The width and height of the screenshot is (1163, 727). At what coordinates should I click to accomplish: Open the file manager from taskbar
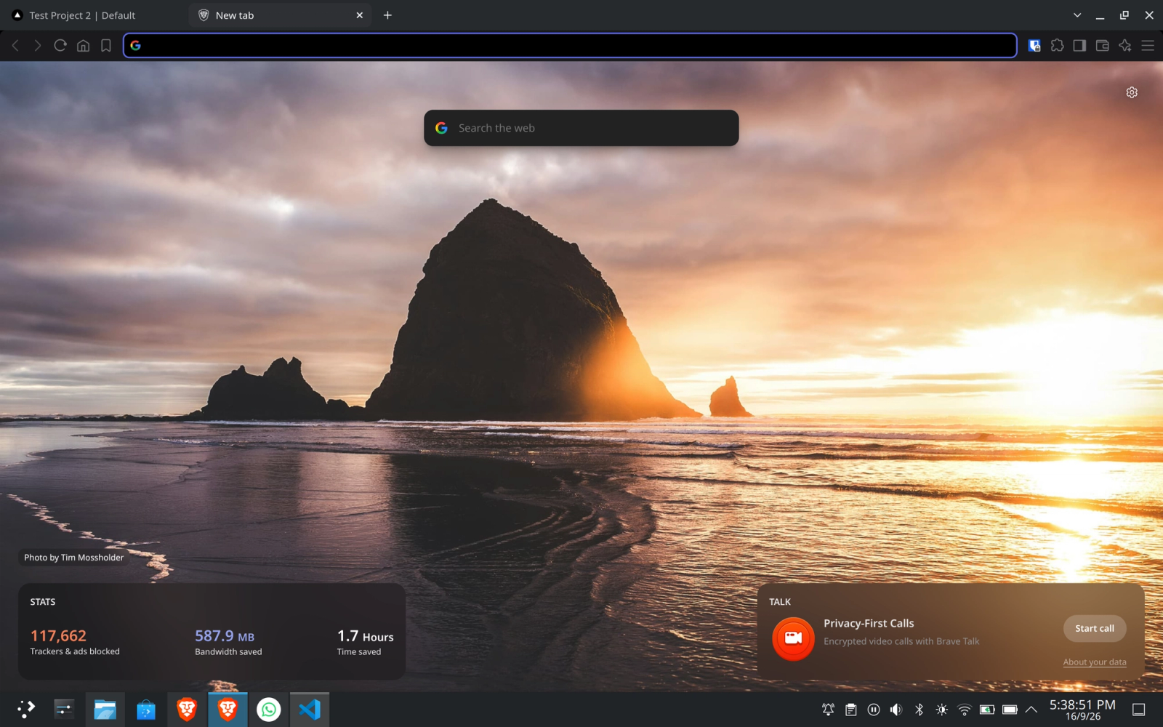pos(105,710)
